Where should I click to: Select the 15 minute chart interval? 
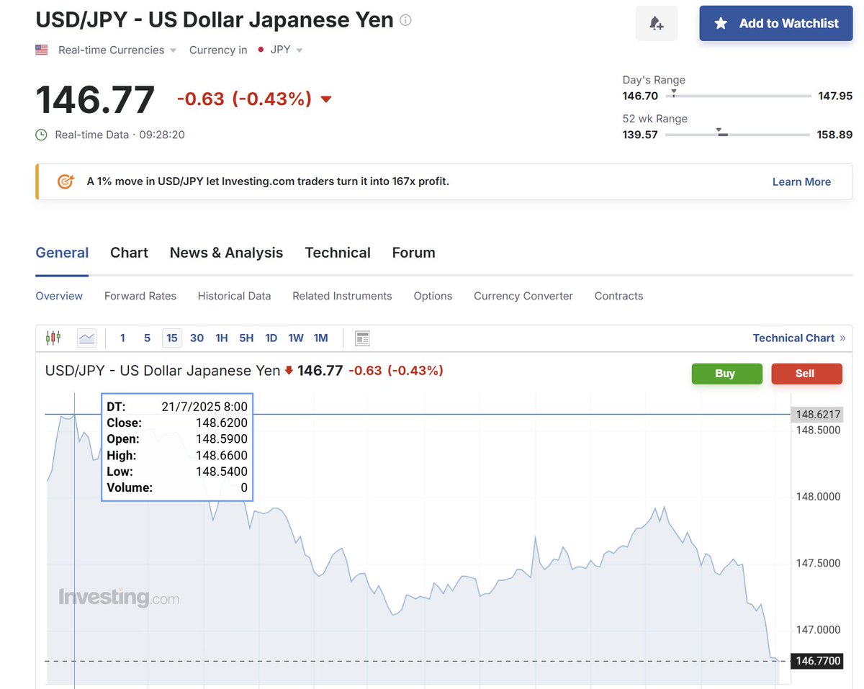tap(171, 338)
